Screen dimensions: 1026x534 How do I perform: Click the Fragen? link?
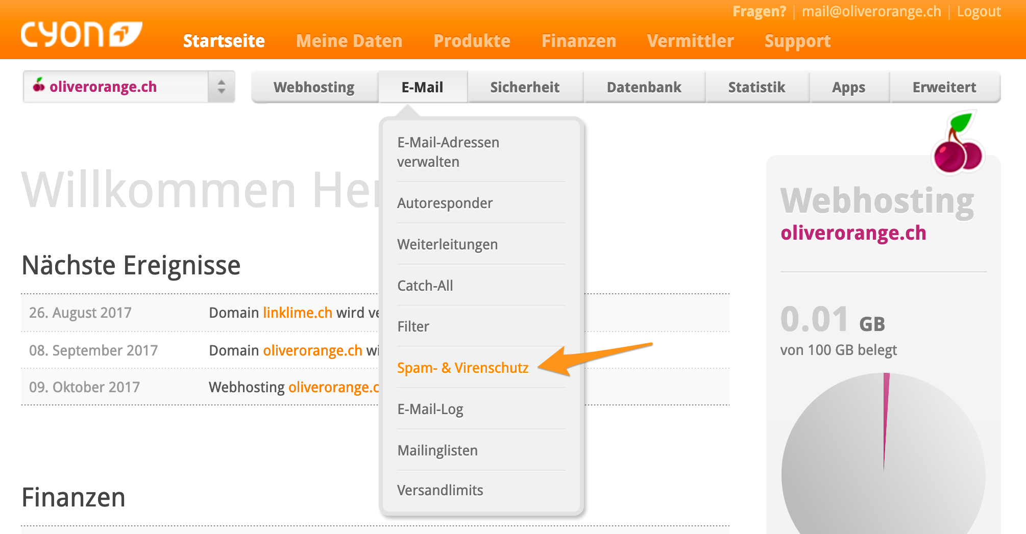click(759, 11)
